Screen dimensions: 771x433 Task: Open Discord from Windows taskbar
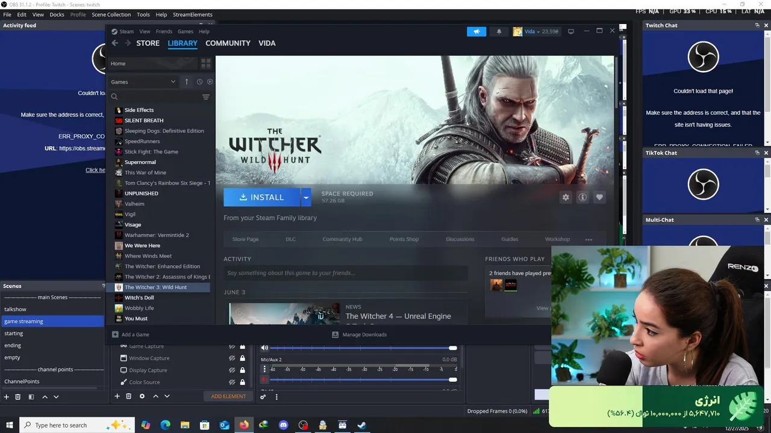283,425
